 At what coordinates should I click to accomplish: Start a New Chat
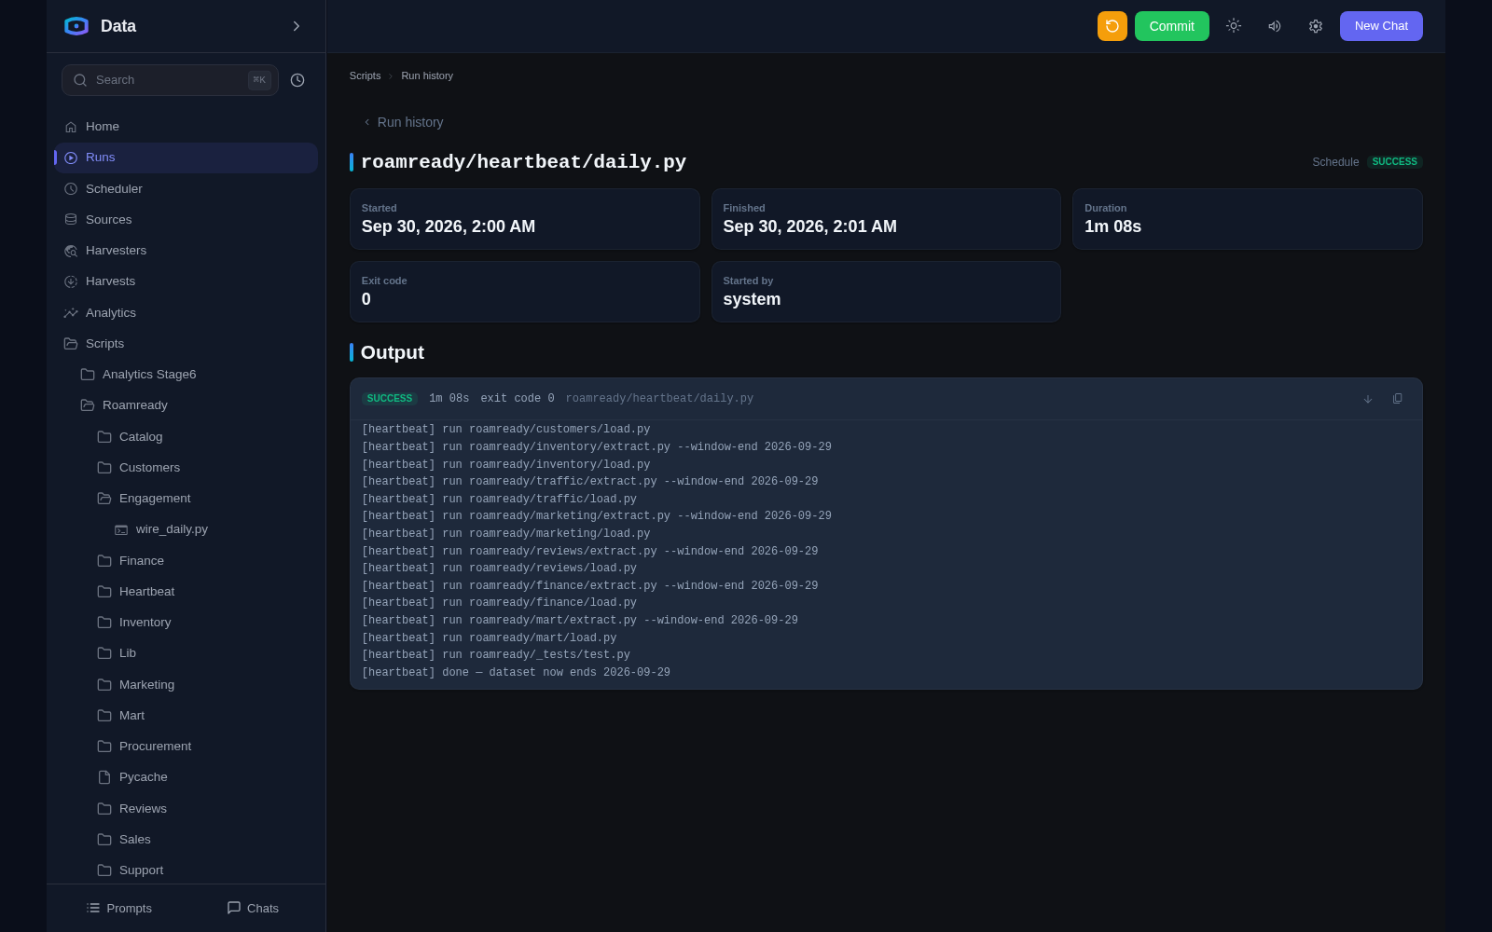1381,26
